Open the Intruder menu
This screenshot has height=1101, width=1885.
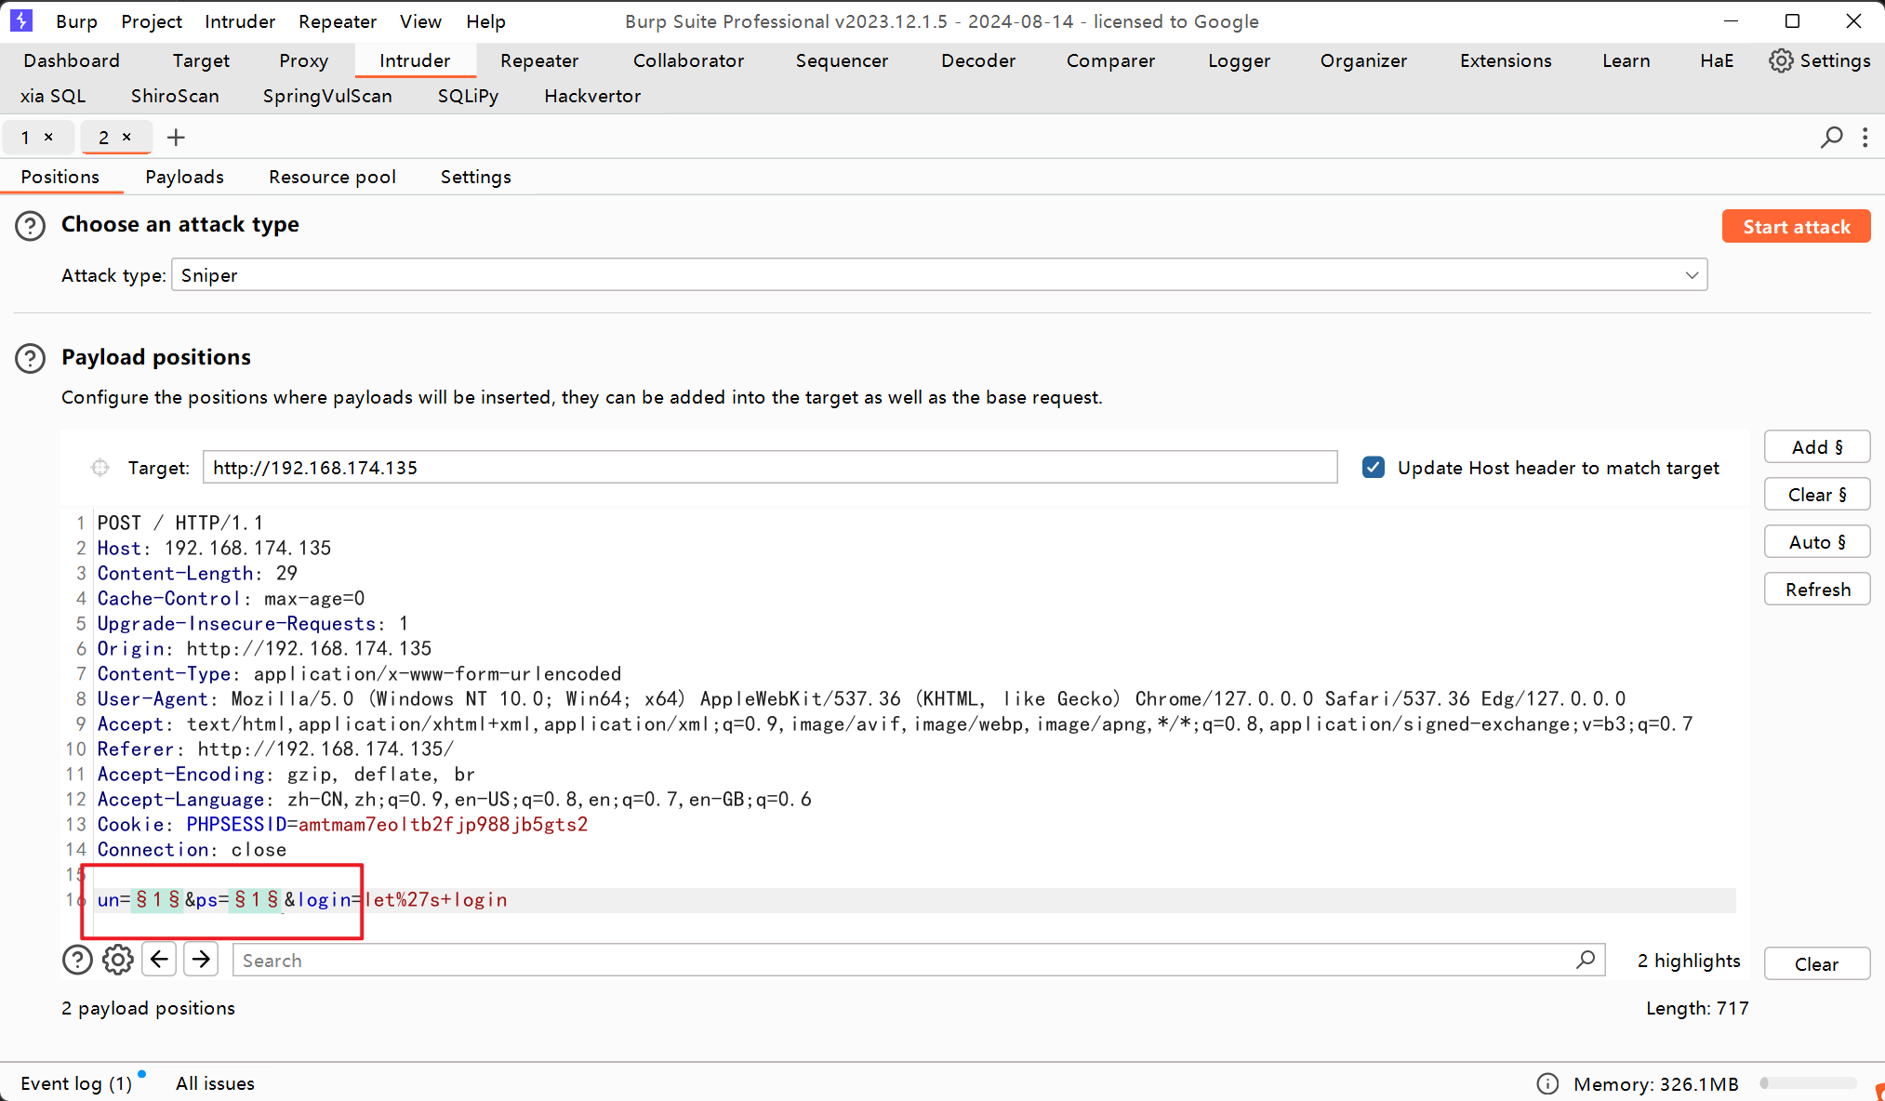click(240, 21)
